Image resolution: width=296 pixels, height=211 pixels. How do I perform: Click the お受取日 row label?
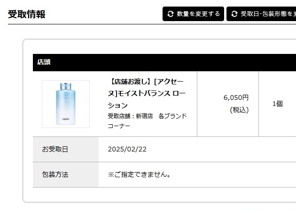pos(55,149)
